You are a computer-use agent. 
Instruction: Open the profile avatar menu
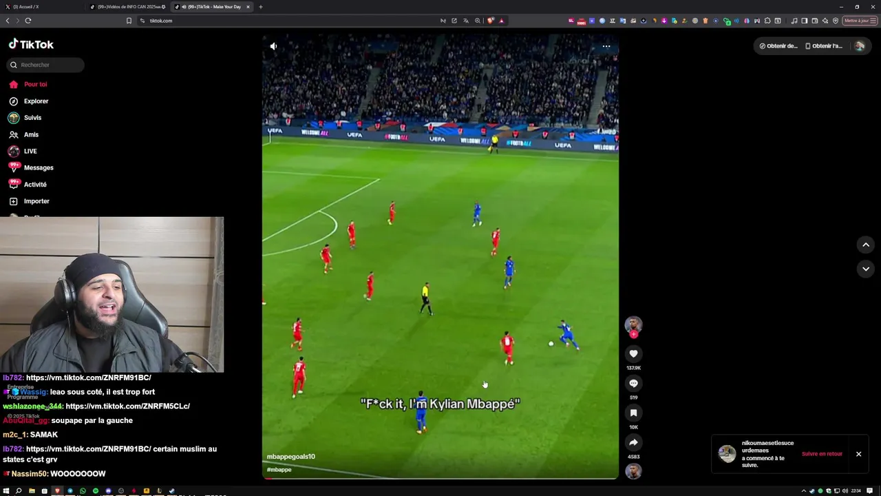coord(860,46)
